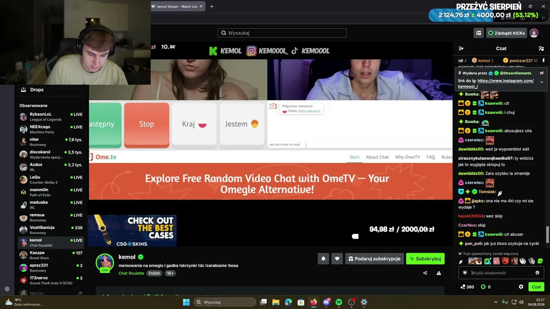Open kemol's channel avatar
The image size is (550, 309).
click(104, 263)
